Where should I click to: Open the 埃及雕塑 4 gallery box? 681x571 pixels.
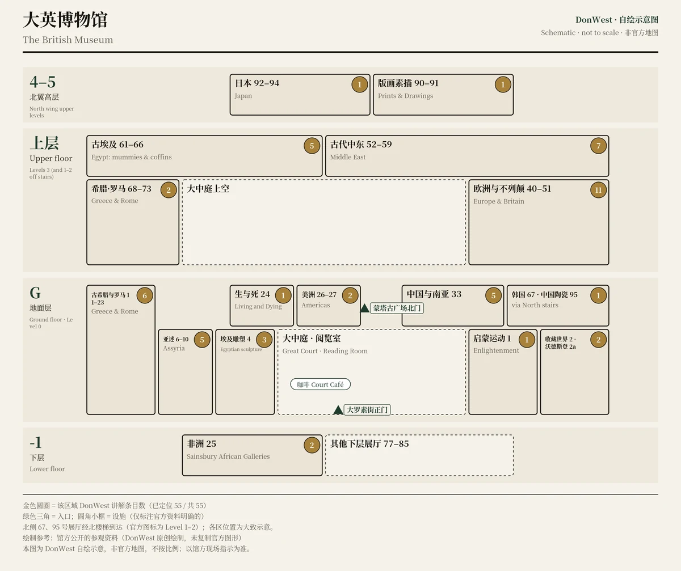coord(245,372)
